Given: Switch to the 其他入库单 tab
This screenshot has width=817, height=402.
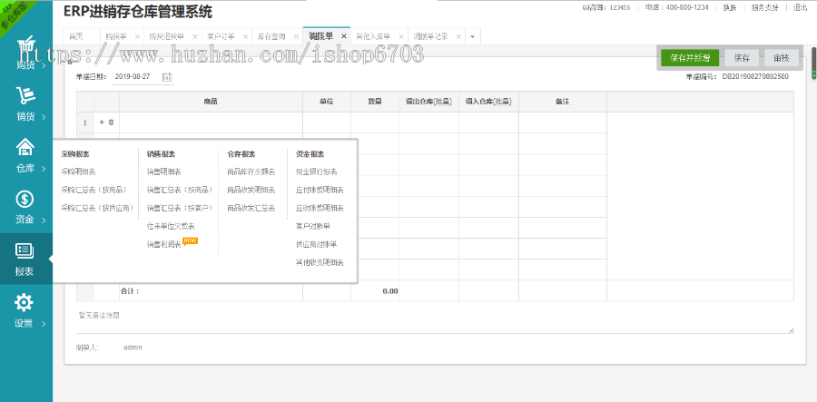Looking at the screenshot, I should point(373,36).
